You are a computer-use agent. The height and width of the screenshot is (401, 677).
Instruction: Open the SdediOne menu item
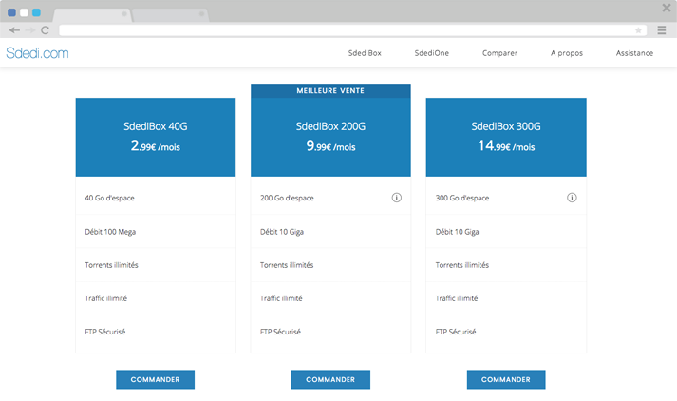[x=432, y=53]
